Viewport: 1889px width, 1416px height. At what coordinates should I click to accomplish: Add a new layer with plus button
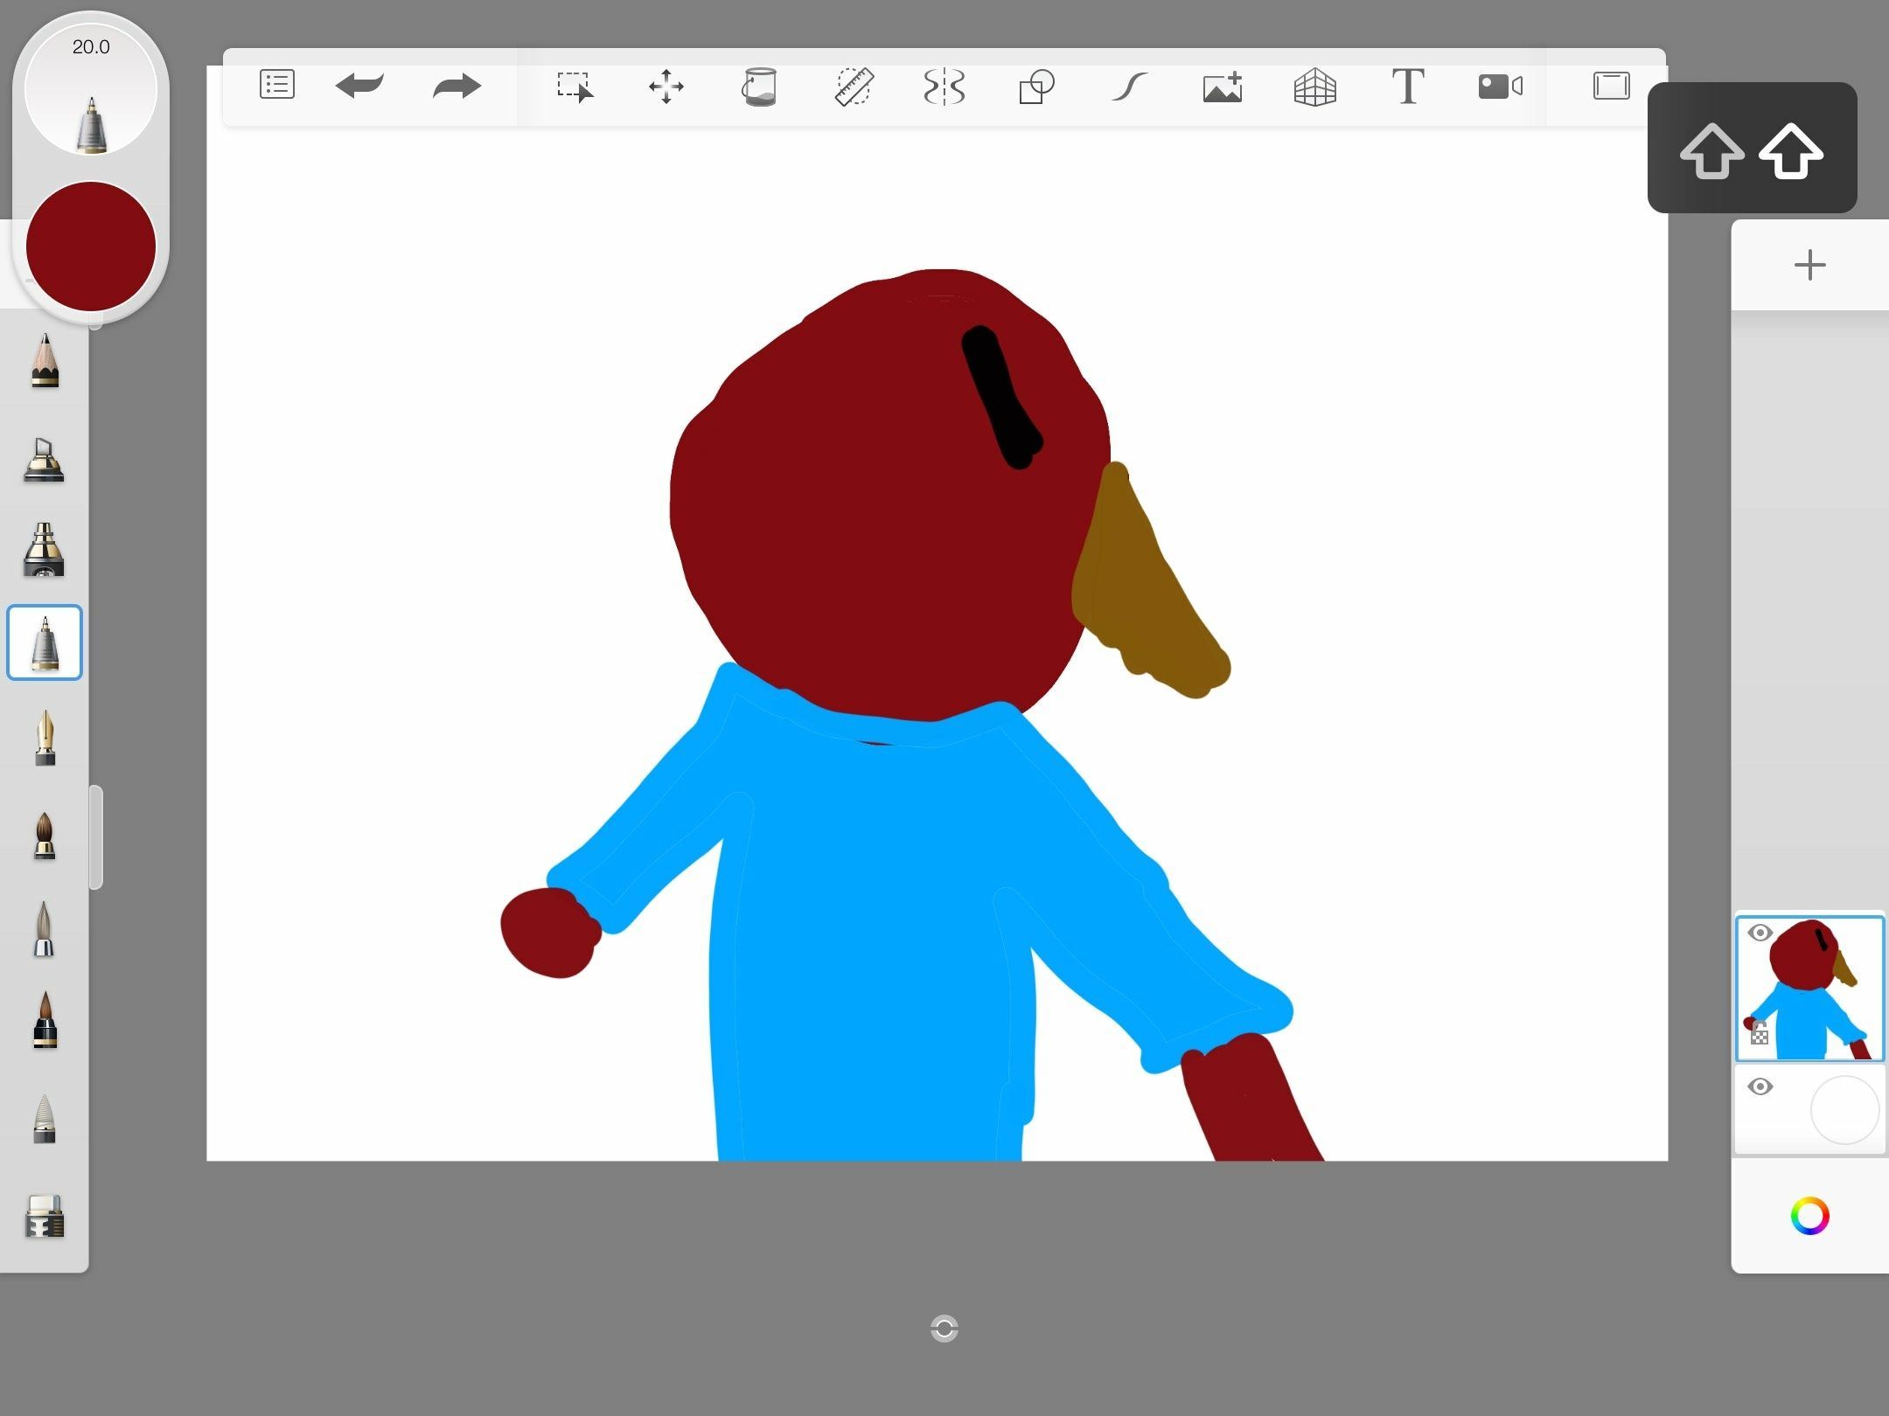point(1809,265)
